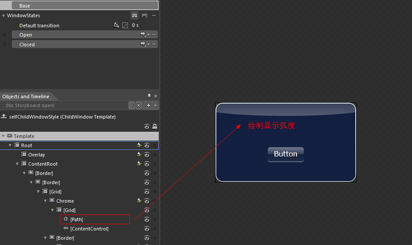The width and height of the screenshot is (412, 245).
Task: Select the ContentRoot item in the tree
Action: [x=43, y=164]
